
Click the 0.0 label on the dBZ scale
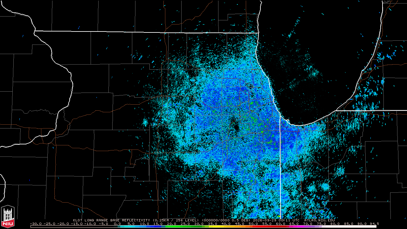(117, 224)
